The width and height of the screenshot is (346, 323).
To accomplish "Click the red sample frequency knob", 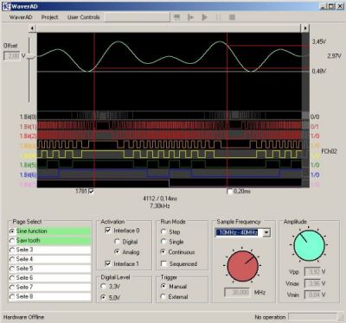I will [x=242, y=266].
